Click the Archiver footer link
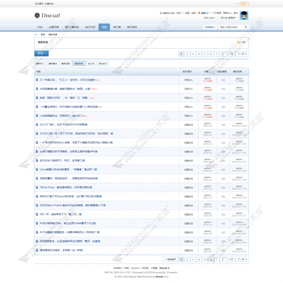 click(135, 268)
